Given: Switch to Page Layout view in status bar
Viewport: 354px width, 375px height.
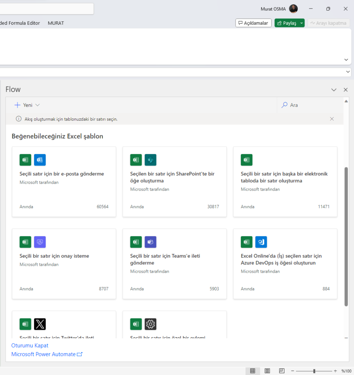Looking at the screenshot, I should point(267,371).
